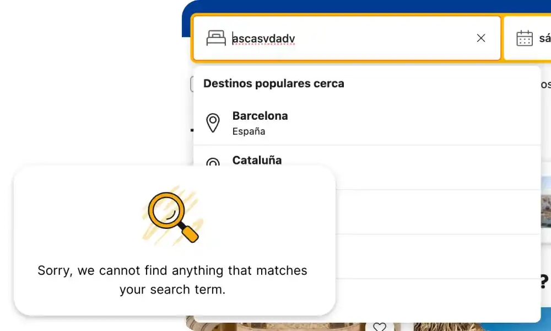
Task: Click the "España" subtitle under Barcelona
Action: (249, 131)
